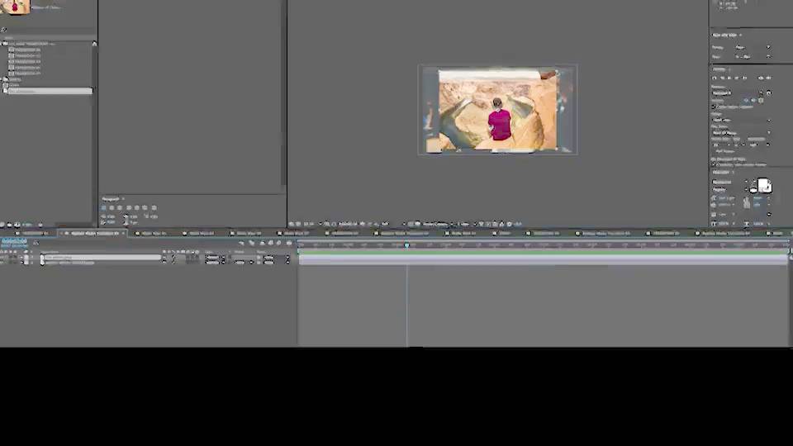This screenshot has height=446, width=793.
Task: Toggle Frame Blending icon in timeline
Action: click(x=271, y=243)
